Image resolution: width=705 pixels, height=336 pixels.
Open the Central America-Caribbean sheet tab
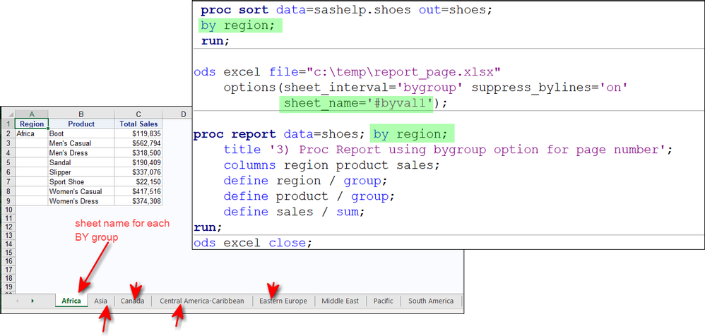202,301
